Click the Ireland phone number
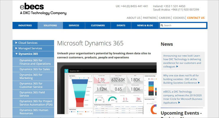The image size is (219, 118). pyautogui.click(x=169, y=6)
